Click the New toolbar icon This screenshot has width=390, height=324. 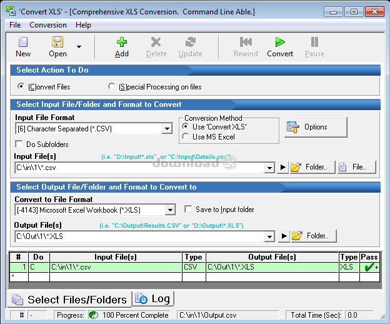click(23, 43)
